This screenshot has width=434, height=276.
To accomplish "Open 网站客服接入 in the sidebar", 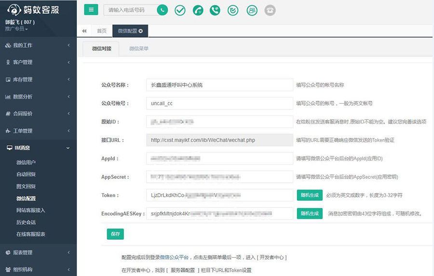I will coord(30,210).
